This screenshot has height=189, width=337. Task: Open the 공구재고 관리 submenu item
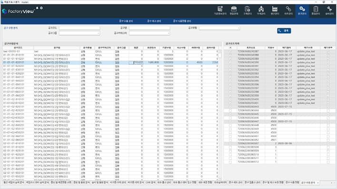pyautogui.click(x=154, y=21)
